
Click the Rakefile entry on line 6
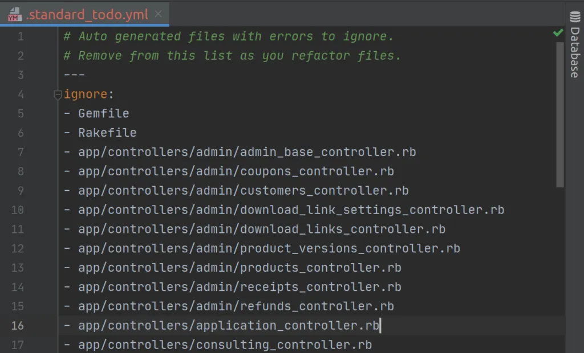click(x=107, y=133)
